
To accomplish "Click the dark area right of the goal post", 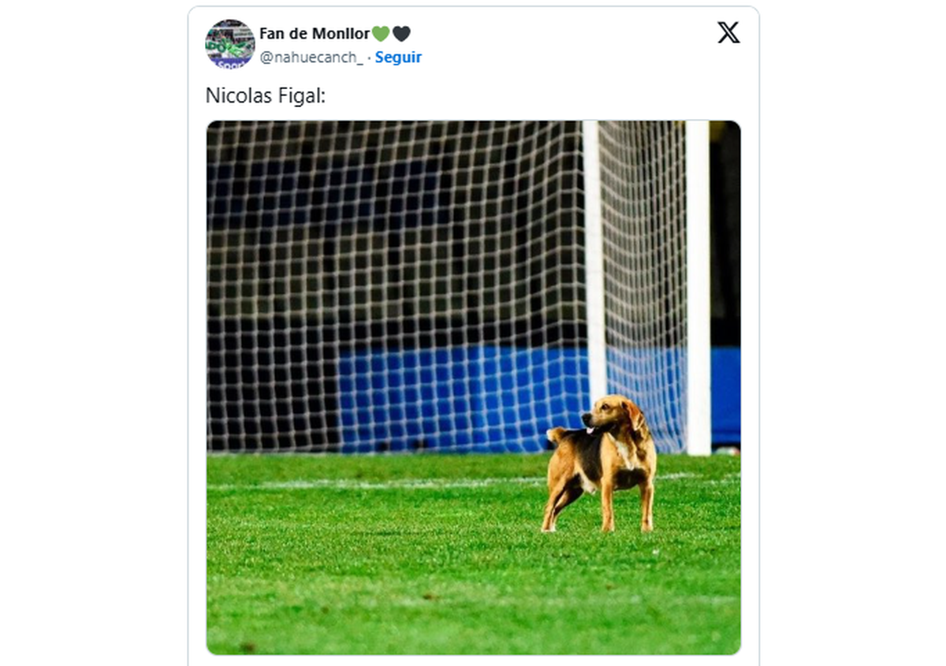I will point(724,236).
